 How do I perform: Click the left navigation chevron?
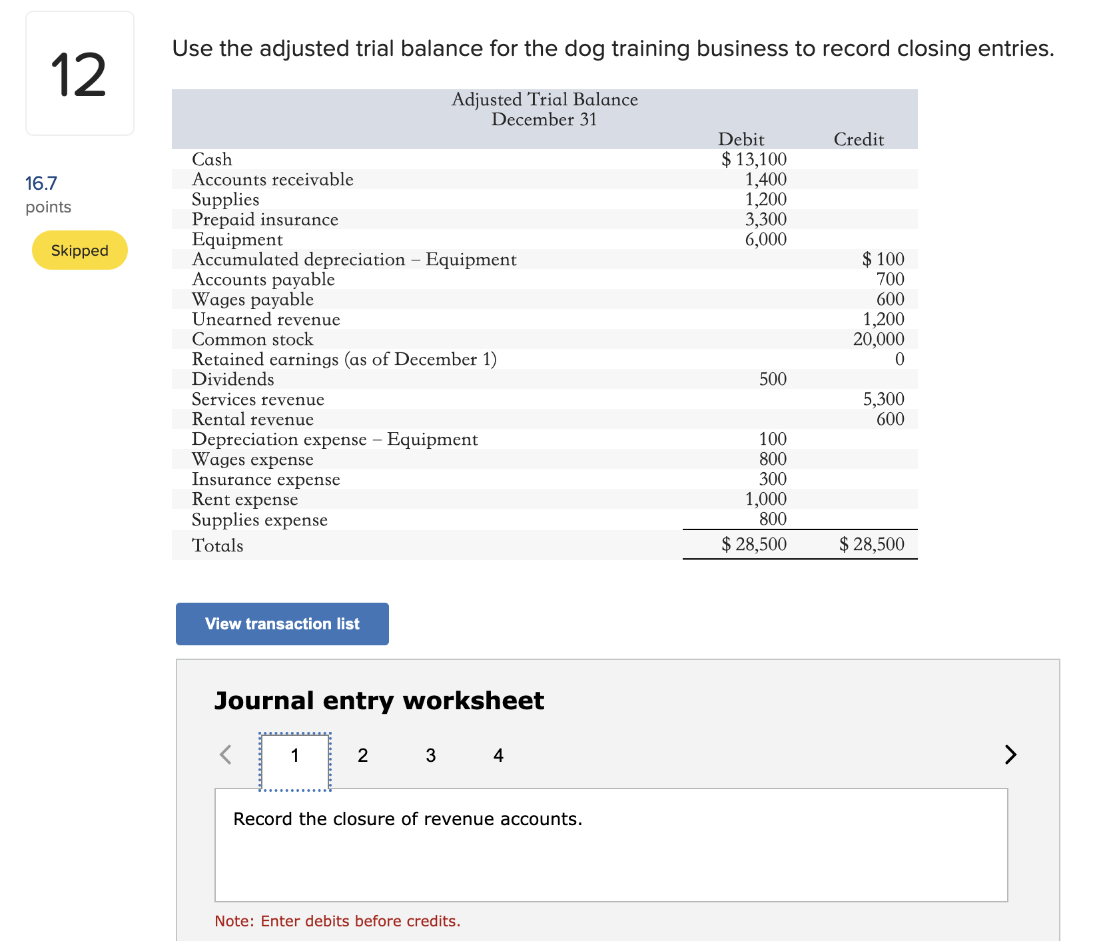pyautogui.click(x=225, y=755)
